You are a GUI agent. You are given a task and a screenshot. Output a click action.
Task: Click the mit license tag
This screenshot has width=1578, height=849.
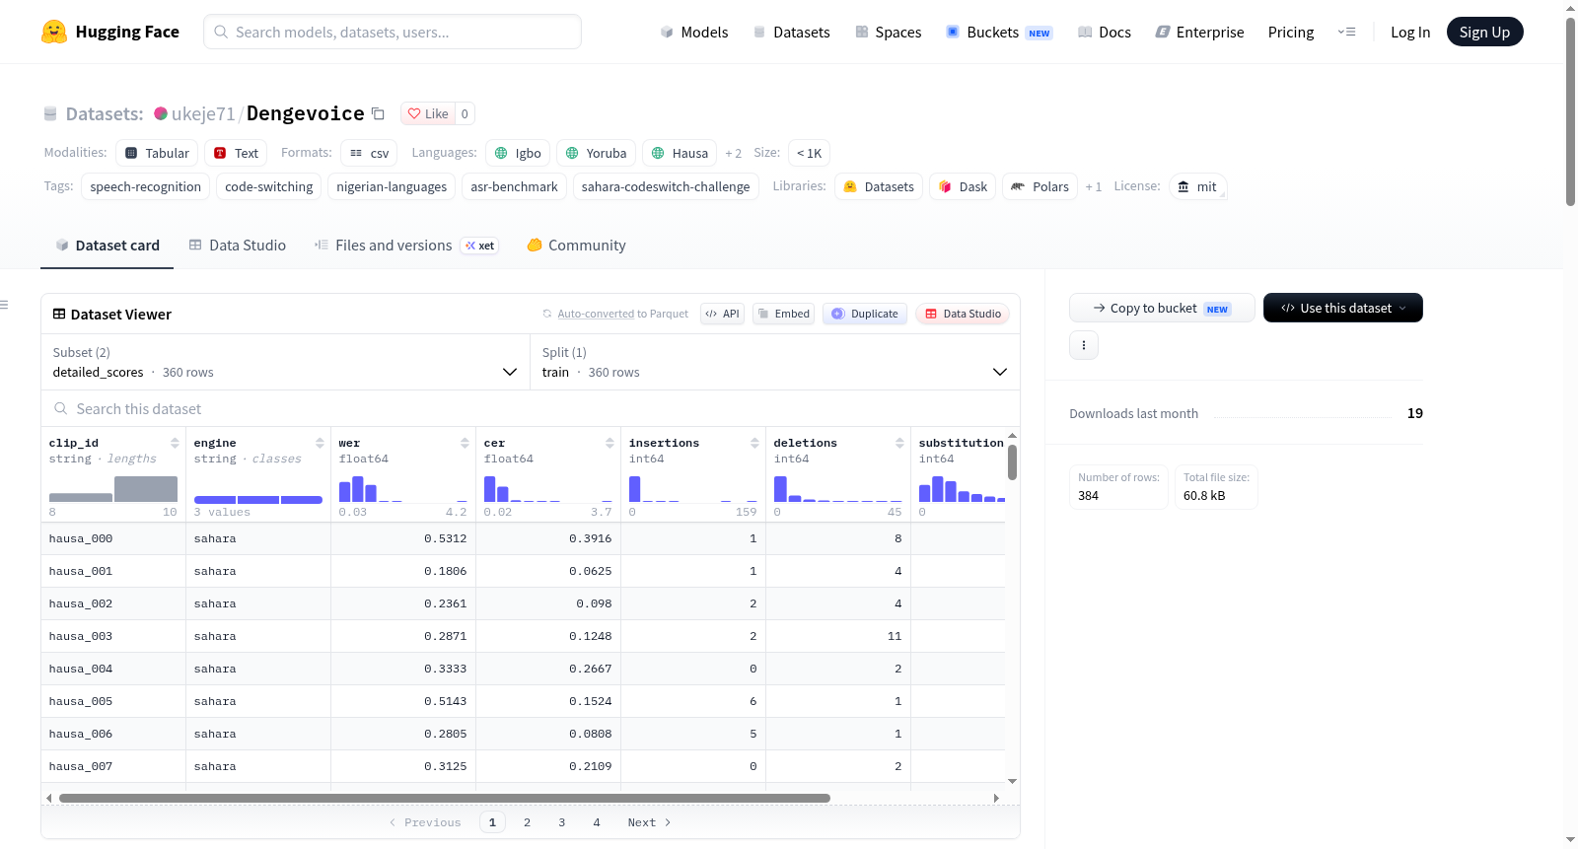click(x=1197, y=186)
